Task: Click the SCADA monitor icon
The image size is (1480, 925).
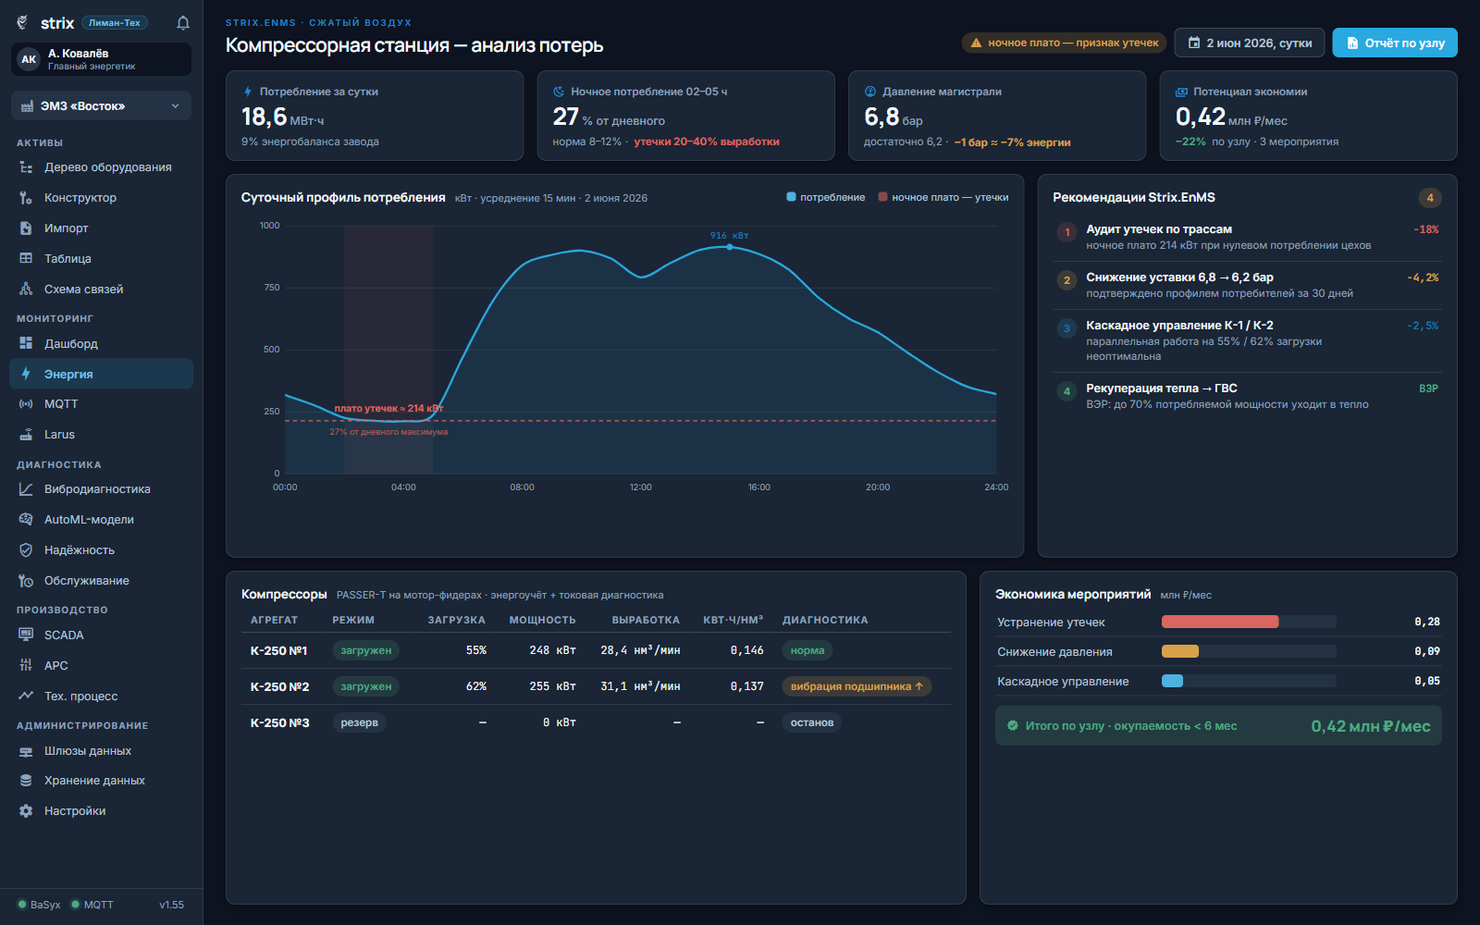Action: pyautogui.click(x=26, y=635)
